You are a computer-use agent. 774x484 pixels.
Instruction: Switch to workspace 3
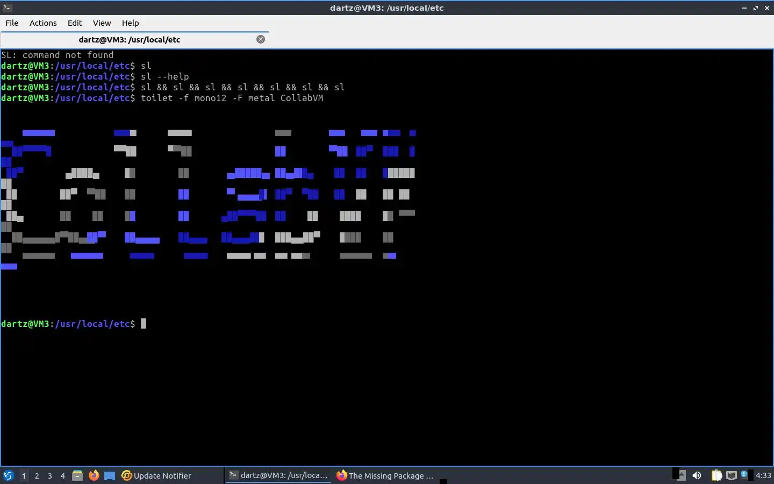[x=50, y=475]
